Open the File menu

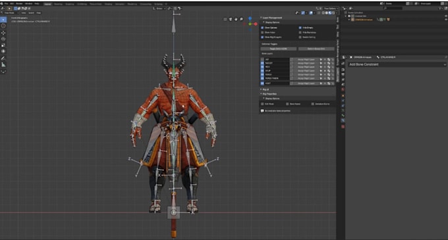pos(7,4)
